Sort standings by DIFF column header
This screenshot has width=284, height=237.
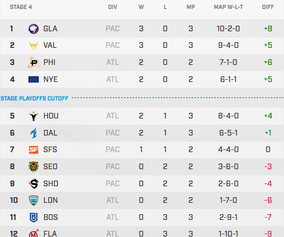[268, 8]
